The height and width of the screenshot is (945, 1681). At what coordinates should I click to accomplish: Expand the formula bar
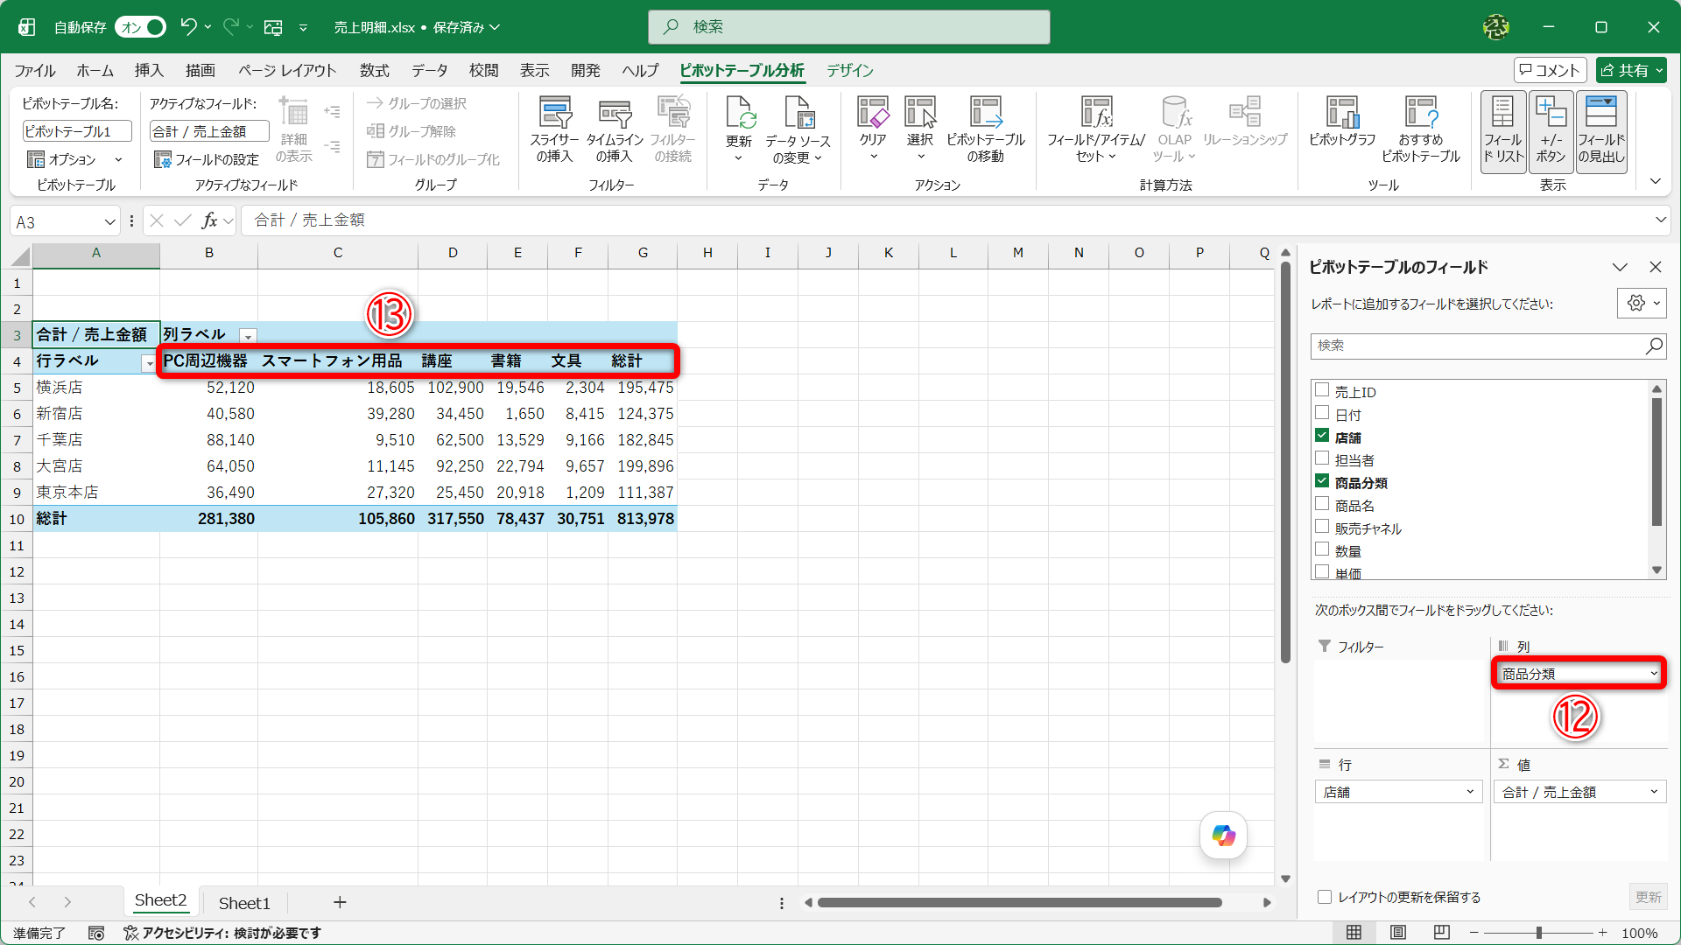point(1660,220)
